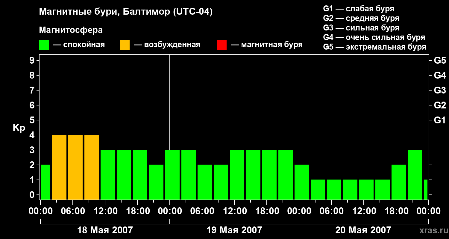This screenshot has height=239, width=449.
Task: Click the '19 Мая 2007' date label
Action: click(234, 230)
